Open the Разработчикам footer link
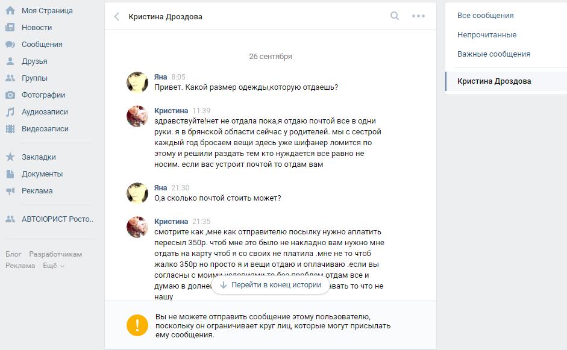 [55, 254]
